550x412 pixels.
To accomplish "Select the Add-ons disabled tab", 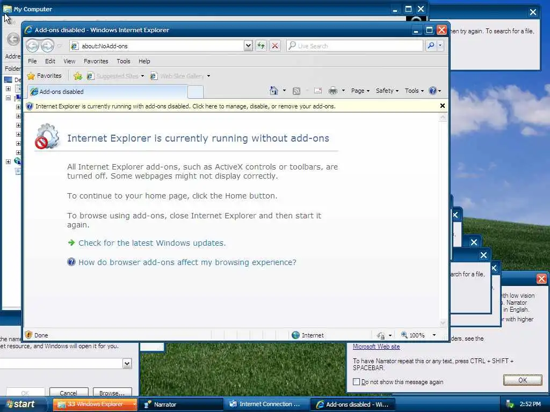I will [x=107, y=91].
